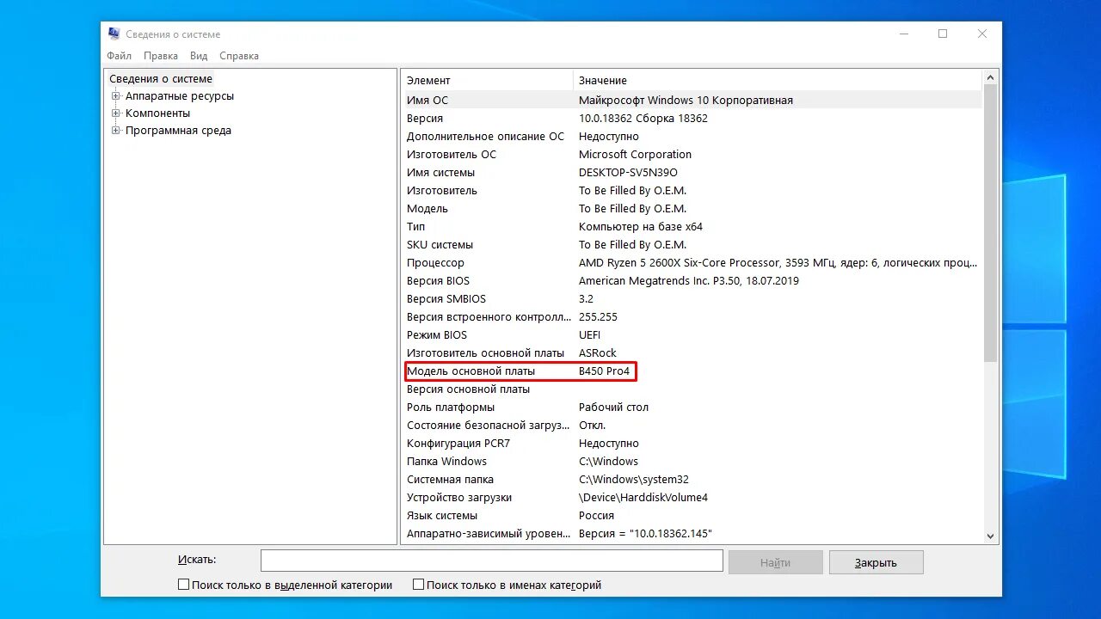Select Сведения о системе tree root
Screen dimensions: 1101x619
pos(161,78)
